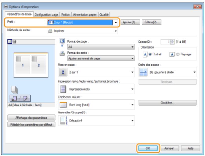Switch to the Paramètres de base tab
Image resolution: width=205 pixels, height=156 pixels.
coord(19,14)
